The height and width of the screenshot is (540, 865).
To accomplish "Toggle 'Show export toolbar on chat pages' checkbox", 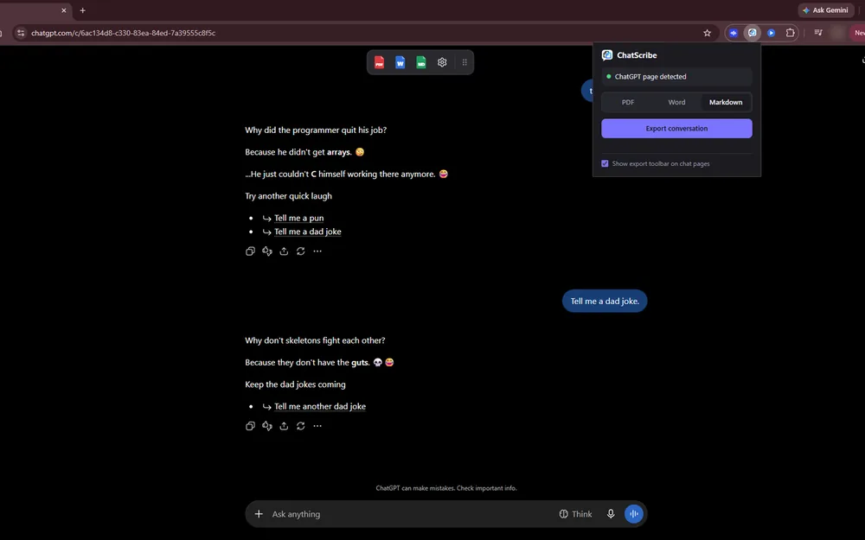I will pyautogui.click(x=605, y=163).
